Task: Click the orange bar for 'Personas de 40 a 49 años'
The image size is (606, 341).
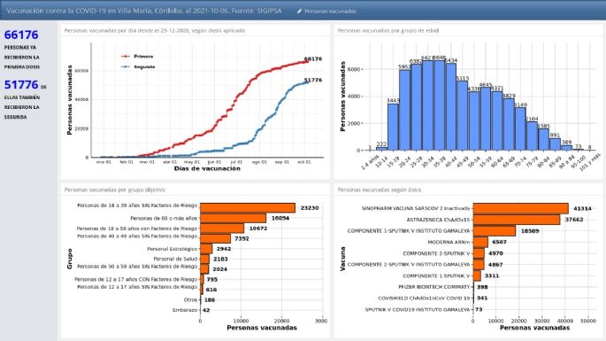Action: 215,238
